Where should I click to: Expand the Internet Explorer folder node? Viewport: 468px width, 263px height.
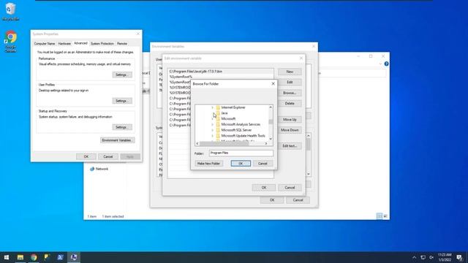coord(213,107)
